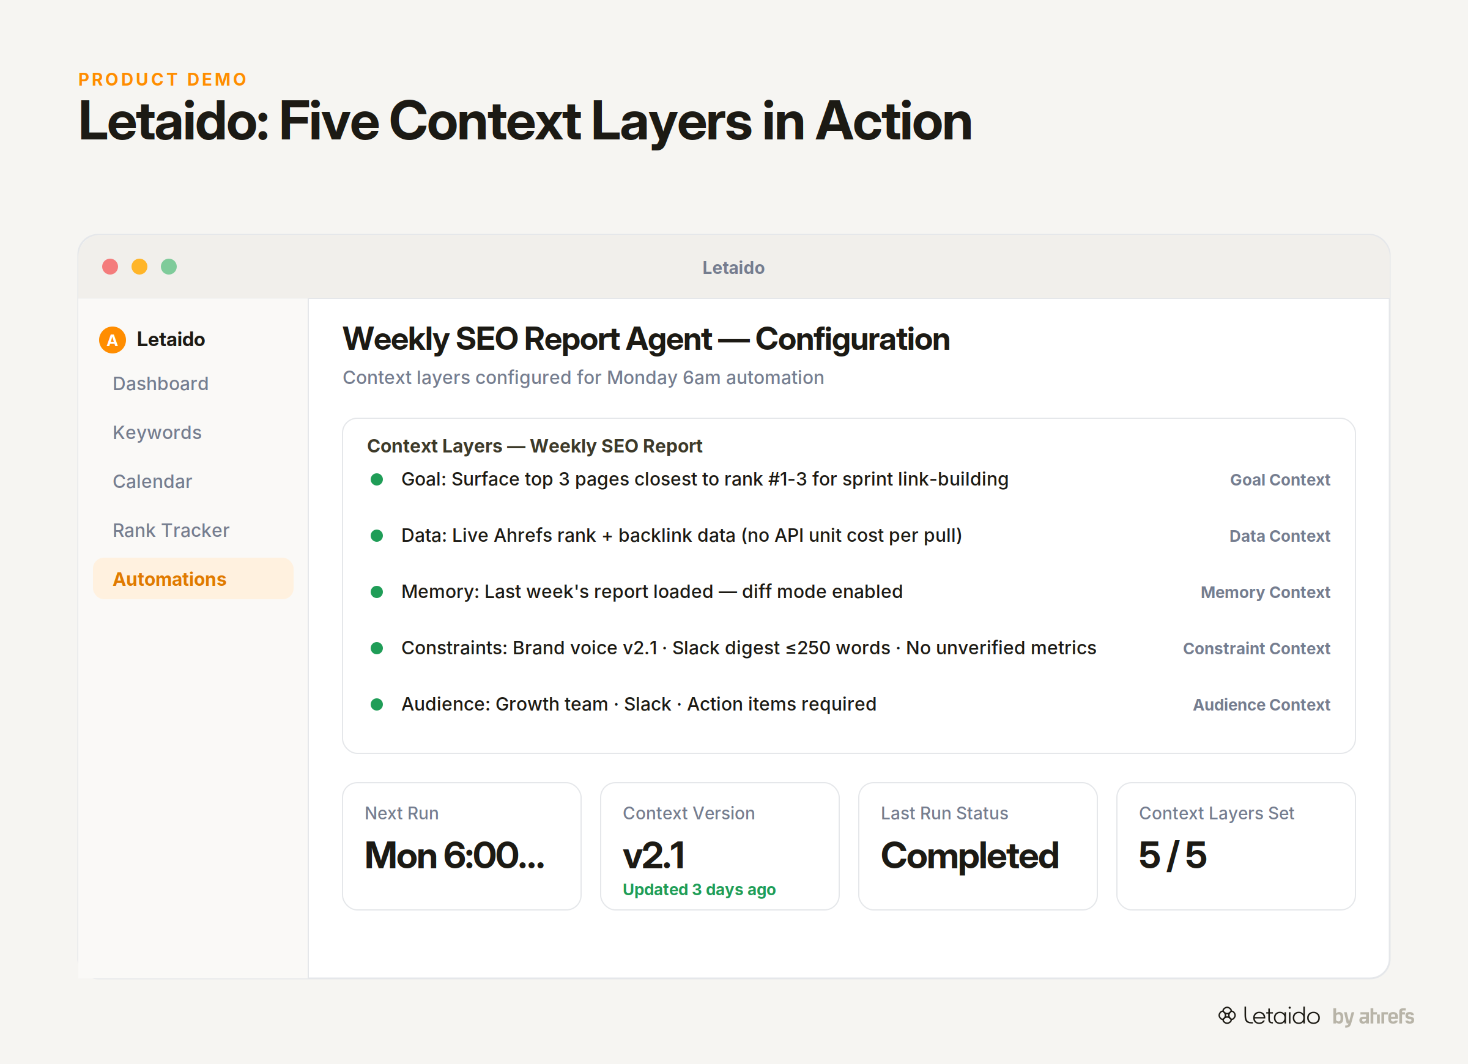The height and width of the screenshot is (1064, 1468).
Task: Click the Goal Context label
Action: pyautogui.click(x=1280, y=479)
